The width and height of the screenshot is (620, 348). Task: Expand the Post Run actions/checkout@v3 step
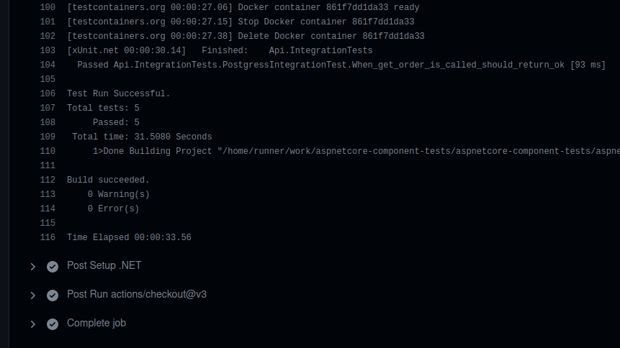click(x=33, y=296)
